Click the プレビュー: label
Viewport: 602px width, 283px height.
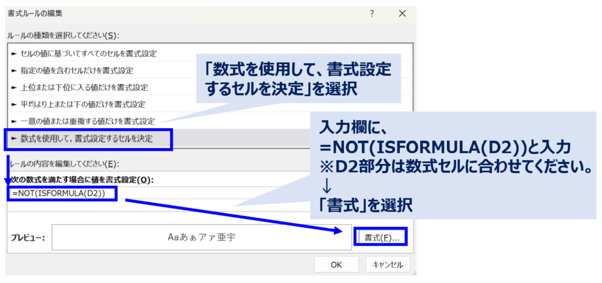[28, 238]
